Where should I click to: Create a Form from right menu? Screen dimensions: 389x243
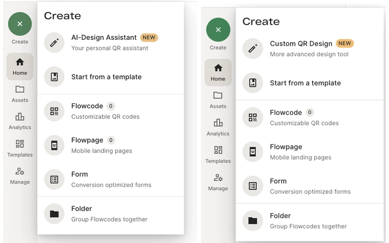[x=309, y=186]
